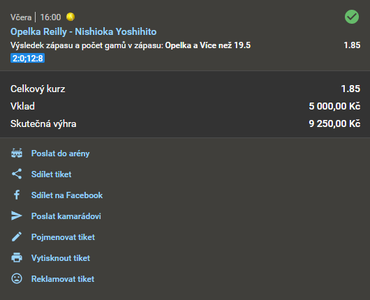This screenshot has width=370, height=300.
Task: Send ticket with Poslat kamarádovi
Action: click(66, 216)
